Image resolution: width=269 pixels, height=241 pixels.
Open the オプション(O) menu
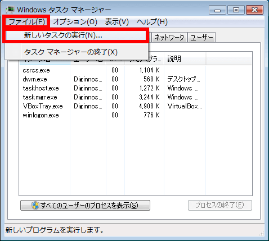[x=75, y=22]
